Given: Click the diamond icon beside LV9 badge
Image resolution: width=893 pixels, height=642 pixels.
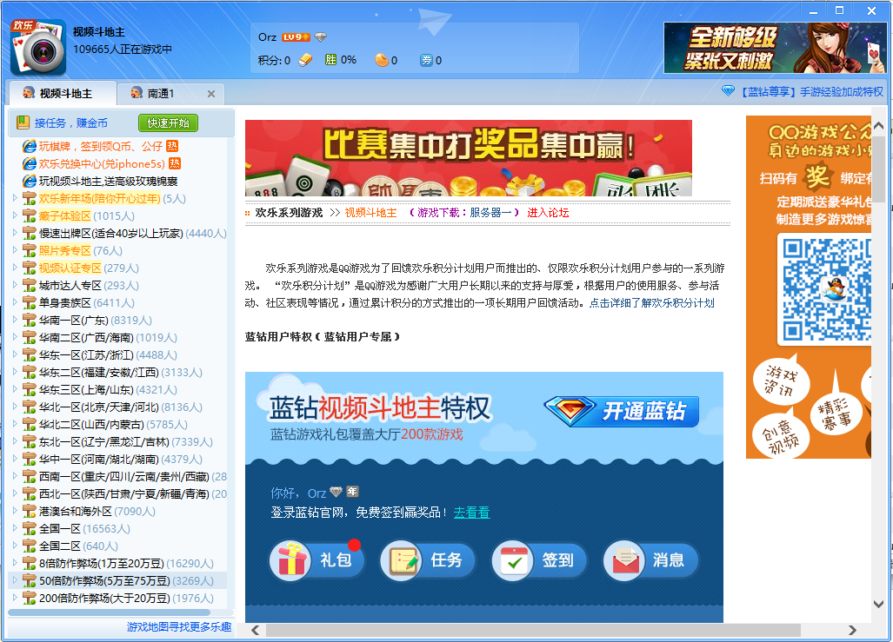Looking at the screenshot, I should [321, 37].
